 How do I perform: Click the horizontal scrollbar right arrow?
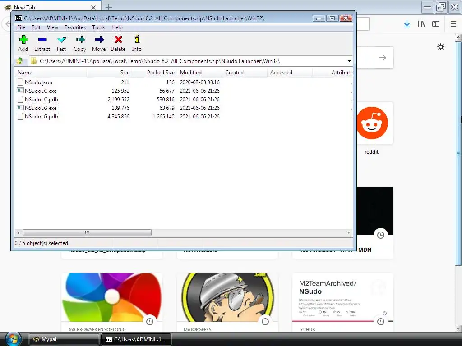tap(349, 232)
